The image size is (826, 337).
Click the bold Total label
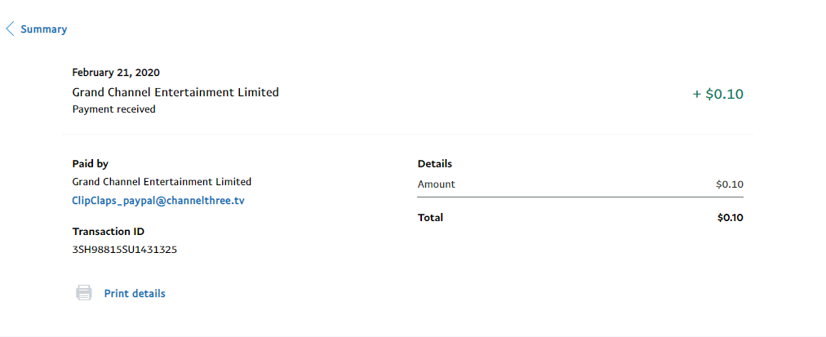click(430, 218)
